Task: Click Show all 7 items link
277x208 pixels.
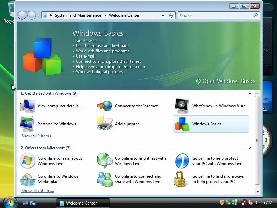Action: click(x=38, y=191)
